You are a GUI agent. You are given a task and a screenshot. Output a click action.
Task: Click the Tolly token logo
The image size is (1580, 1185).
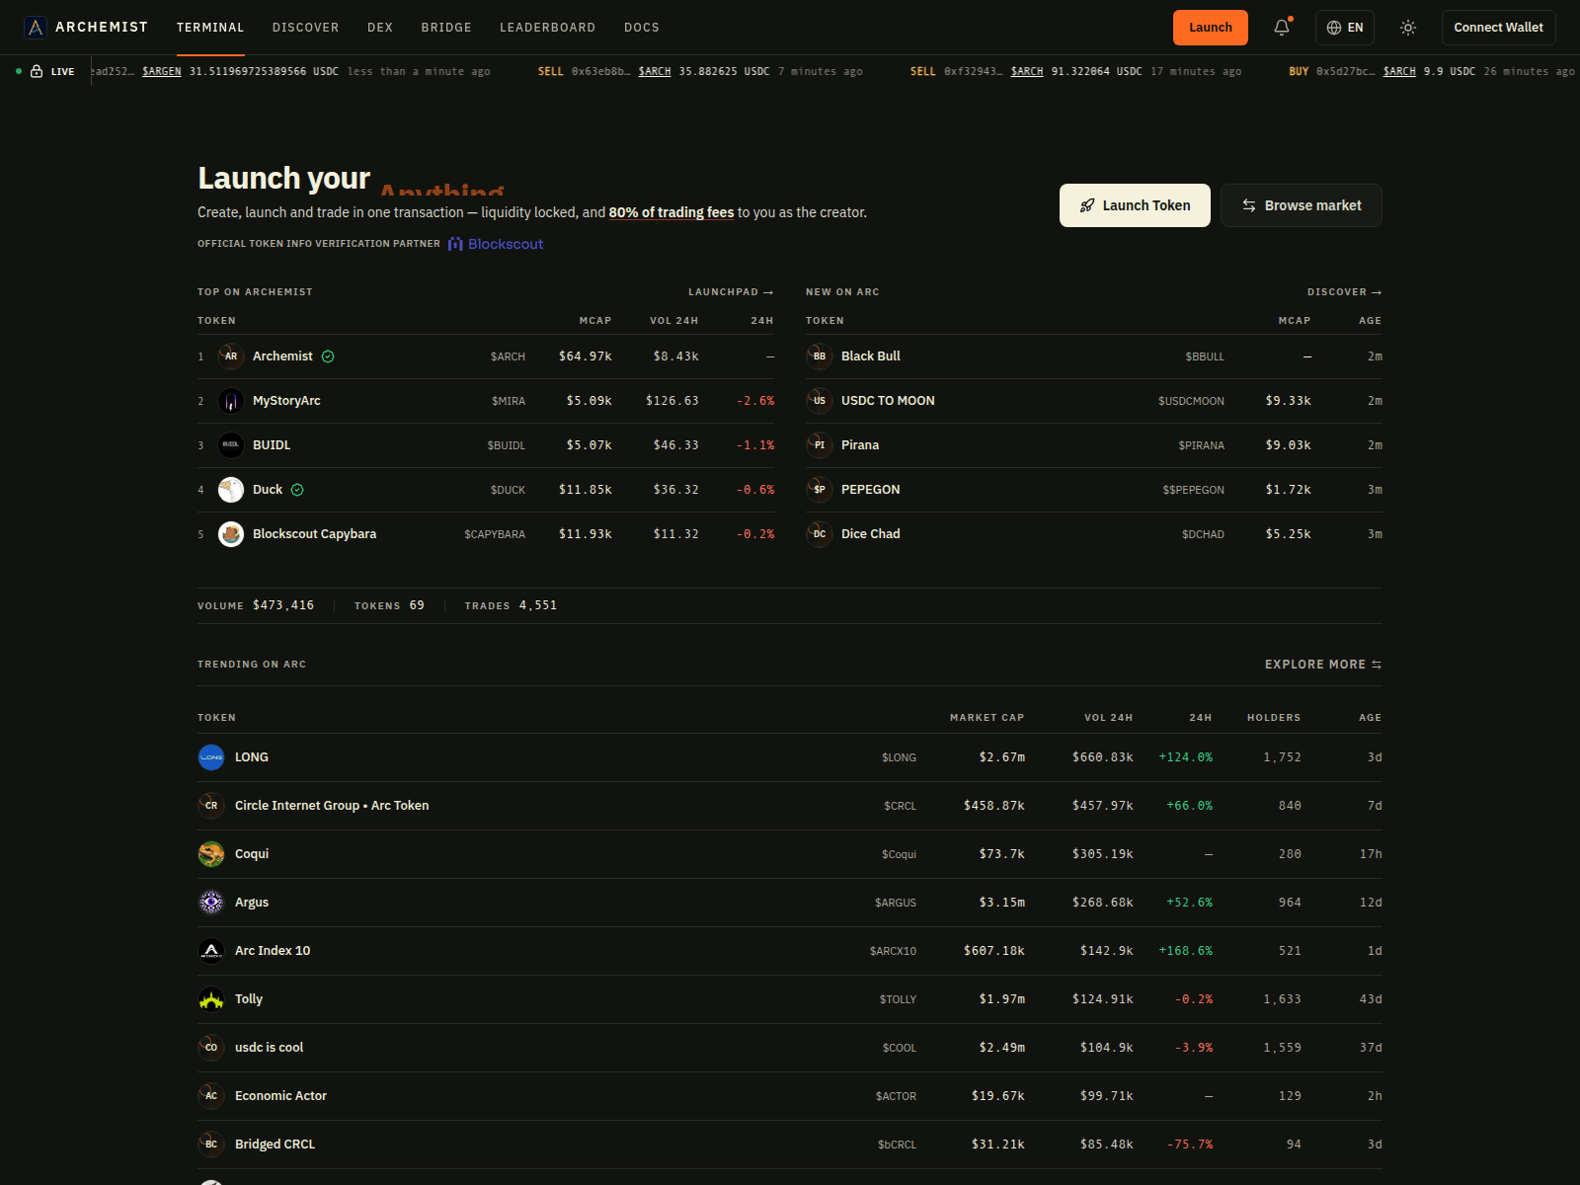[x=211, y=999]
